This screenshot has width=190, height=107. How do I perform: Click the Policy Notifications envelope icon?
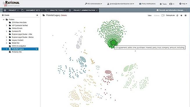click(140, 4)
